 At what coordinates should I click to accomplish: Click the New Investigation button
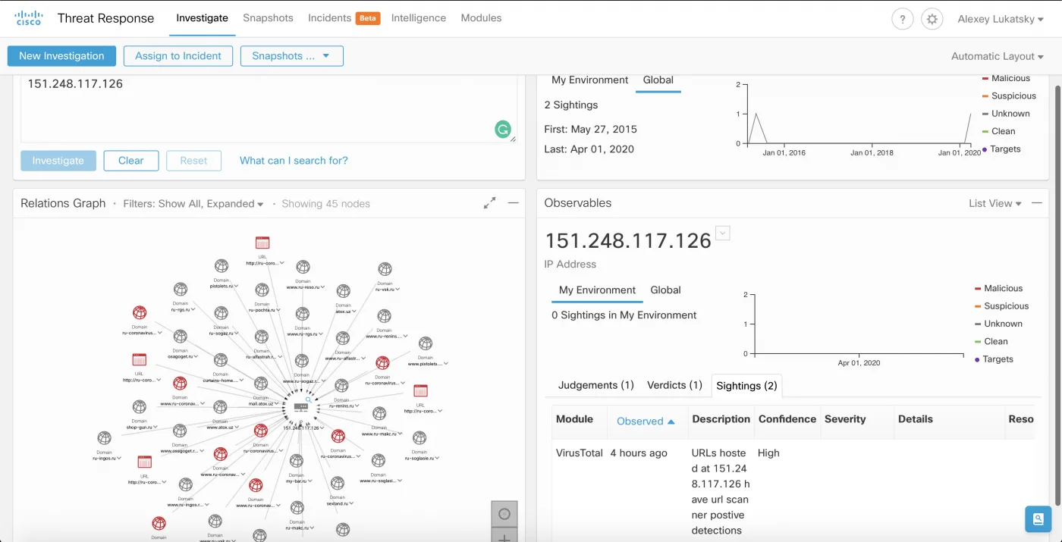click(x=61, y=56)
